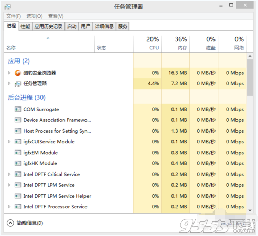Click the Host Process for Setting Sync icon
This screenshot has width=258, height=236.
[18, 131]
